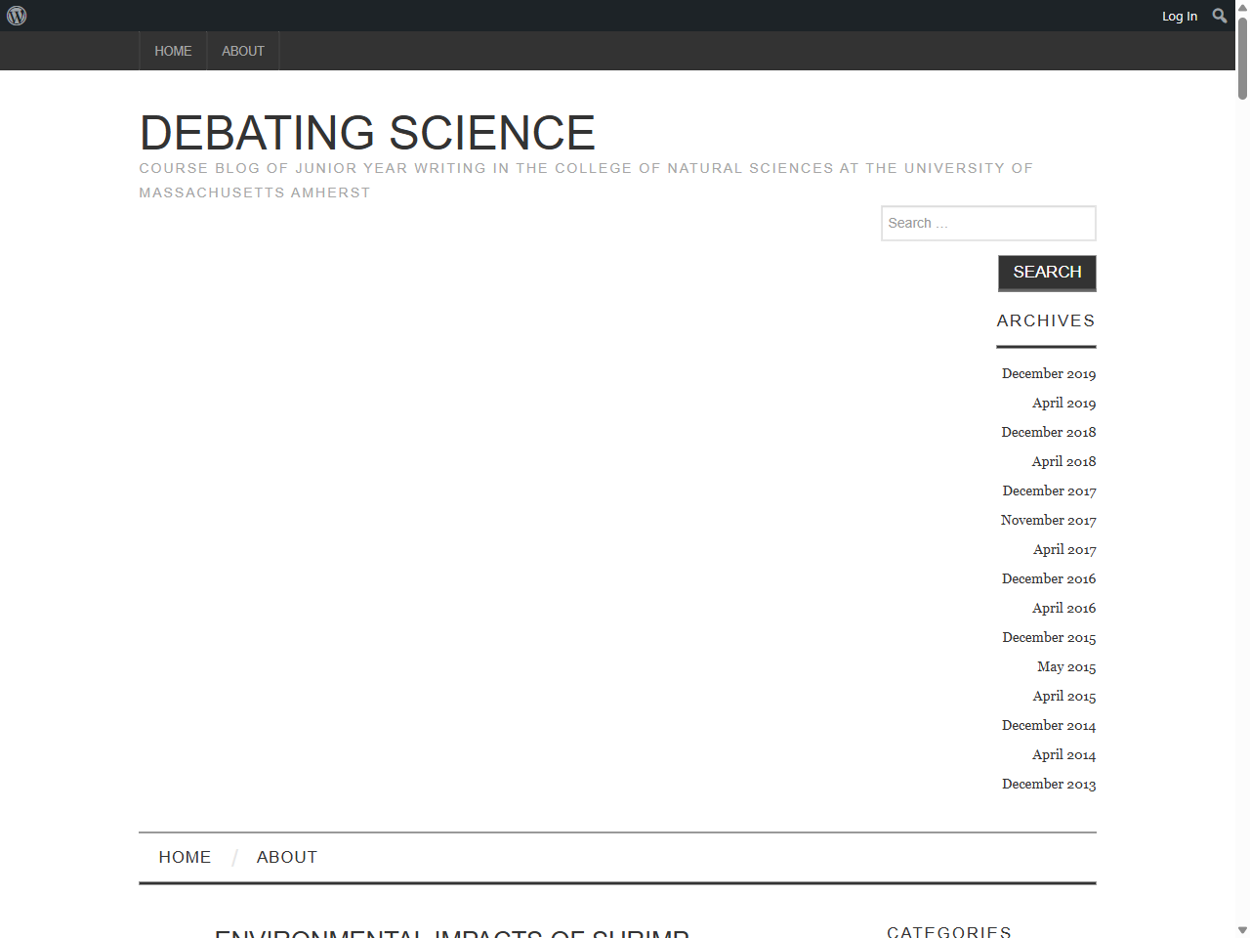Image resolution: width=1250 pixels, height=938 pixels.
Task: Click the scrollbar down arrow
Action: [x=1242, y=930]
